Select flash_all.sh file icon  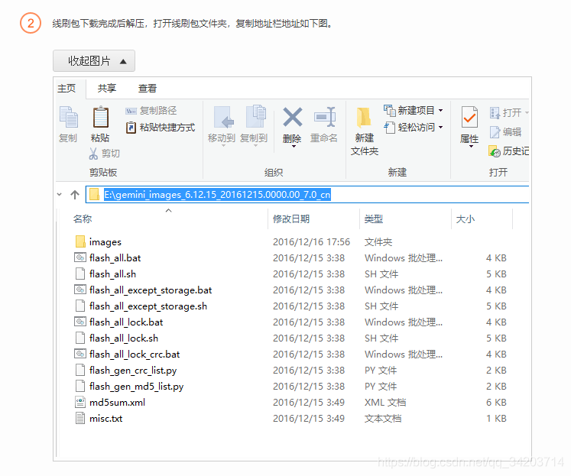[x=80, y=274]
